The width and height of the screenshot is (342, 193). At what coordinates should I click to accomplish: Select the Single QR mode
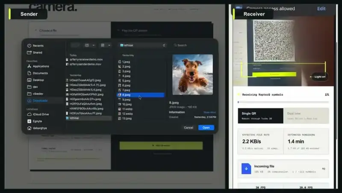pos(261,116)
